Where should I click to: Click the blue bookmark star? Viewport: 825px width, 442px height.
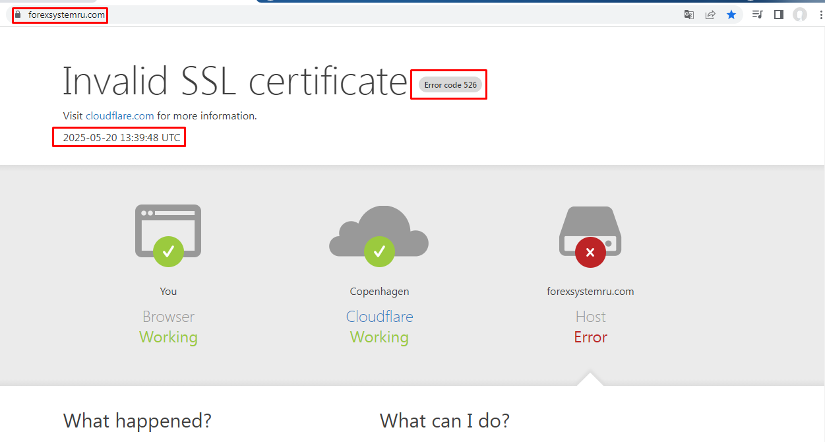click(x=731, y=15)
